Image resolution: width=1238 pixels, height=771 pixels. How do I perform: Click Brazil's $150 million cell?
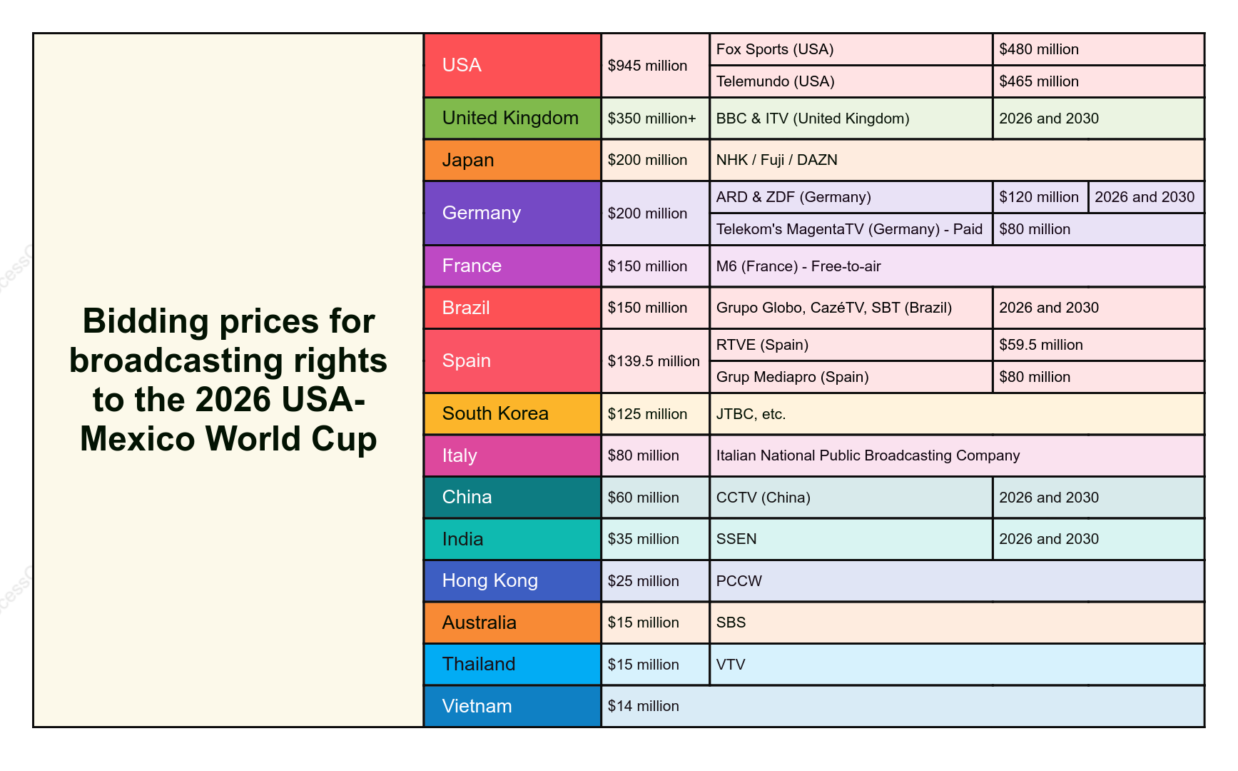click(656, 308)
